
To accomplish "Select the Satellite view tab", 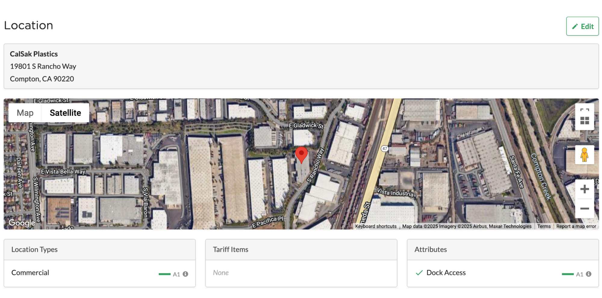I will point(65,113).
